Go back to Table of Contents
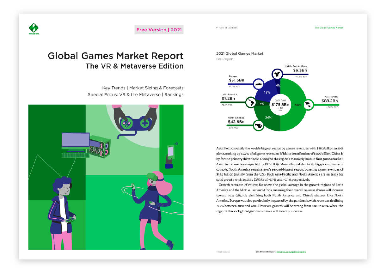 pyautogui.click(x=227, y=28)
